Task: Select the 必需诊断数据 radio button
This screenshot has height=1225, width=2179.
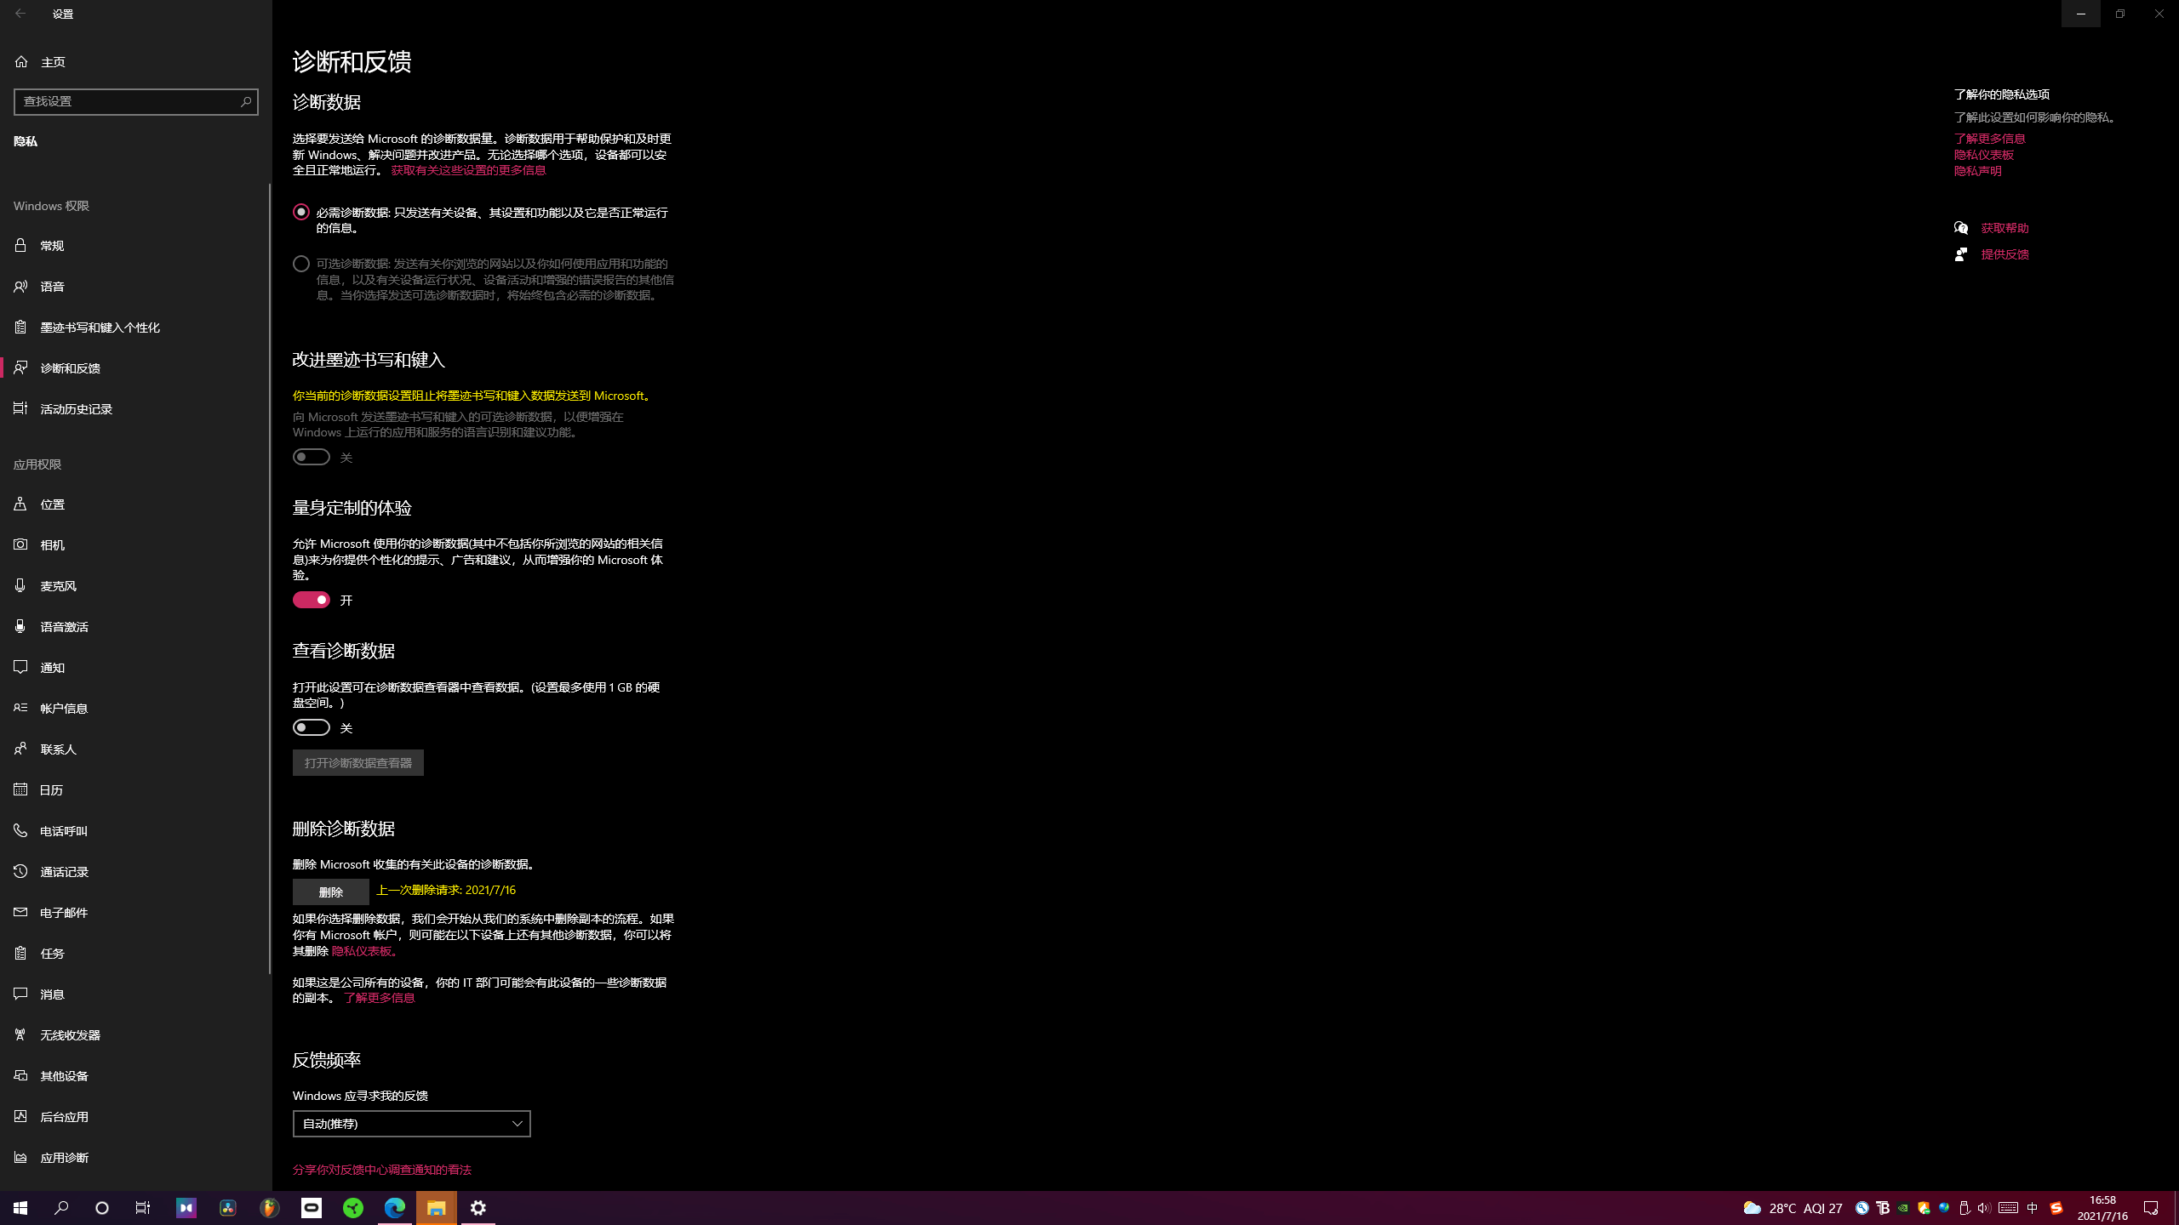Action: click(301, 212)
